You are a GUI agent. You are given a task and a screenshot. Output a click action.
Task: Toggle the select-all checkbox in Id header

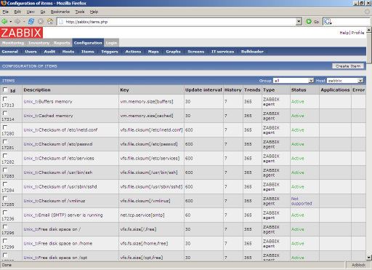coord(5,90)
